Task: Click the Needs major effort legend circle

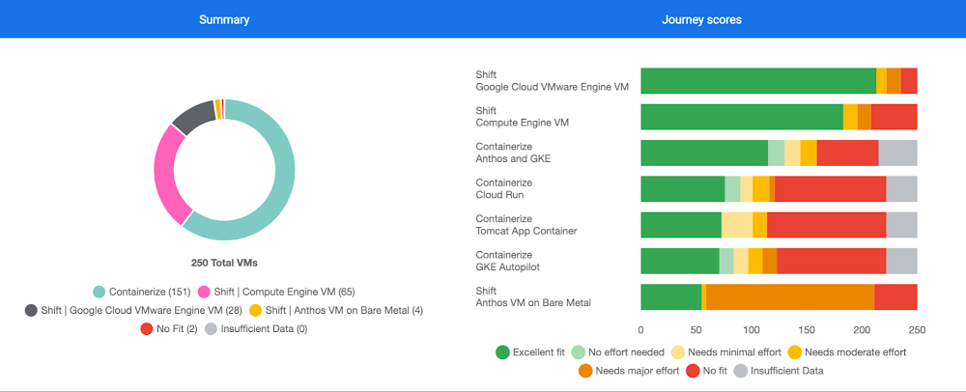Action: [x=585, y=371]
